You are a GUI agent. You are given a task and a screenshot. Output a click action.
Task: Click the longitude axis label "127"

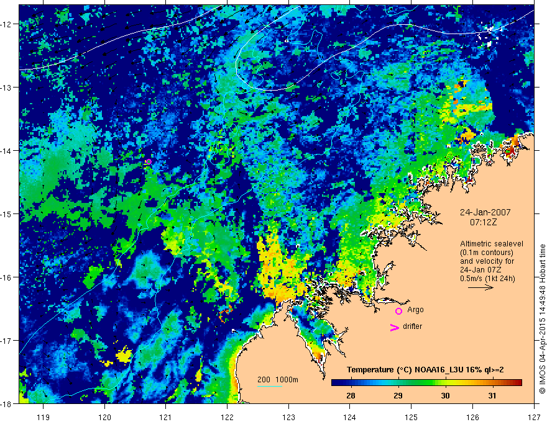pyautogui.click(x=534, y=417)
